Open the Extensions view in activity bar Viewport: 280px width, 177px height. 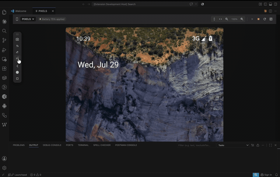coord(4,69)
